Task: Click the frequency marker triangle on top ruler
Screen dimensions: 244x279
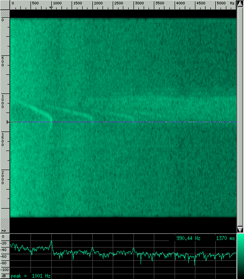Action: [x=51, y=8]
